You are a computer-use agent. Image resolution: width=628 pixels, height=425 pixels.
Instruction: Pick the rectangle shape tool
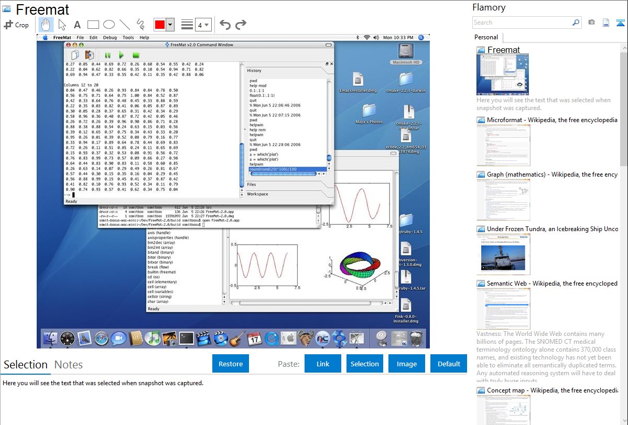[x=93, y=25]
